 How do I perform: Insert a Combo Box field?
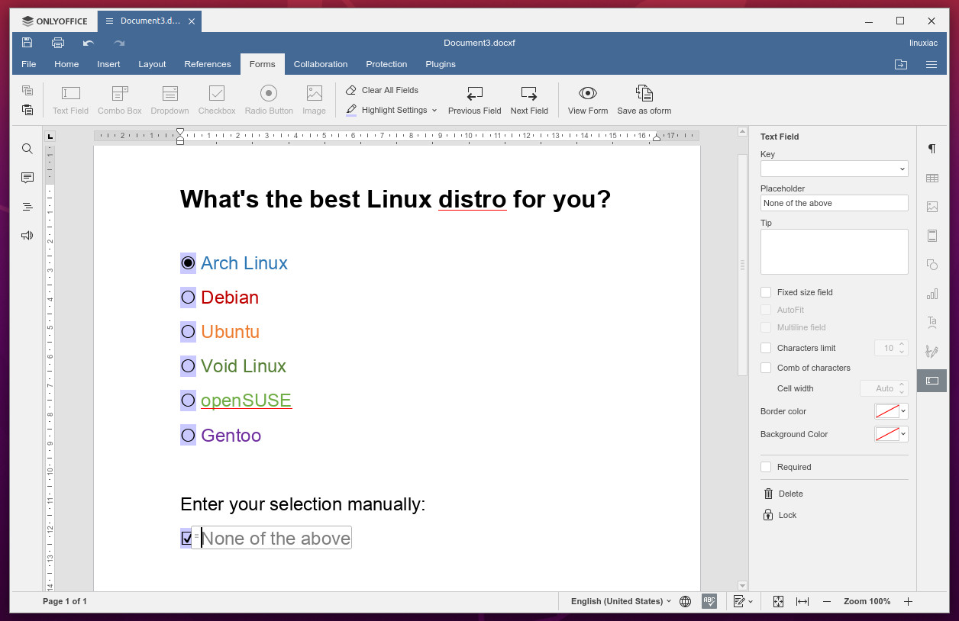[x=120, y=100]
